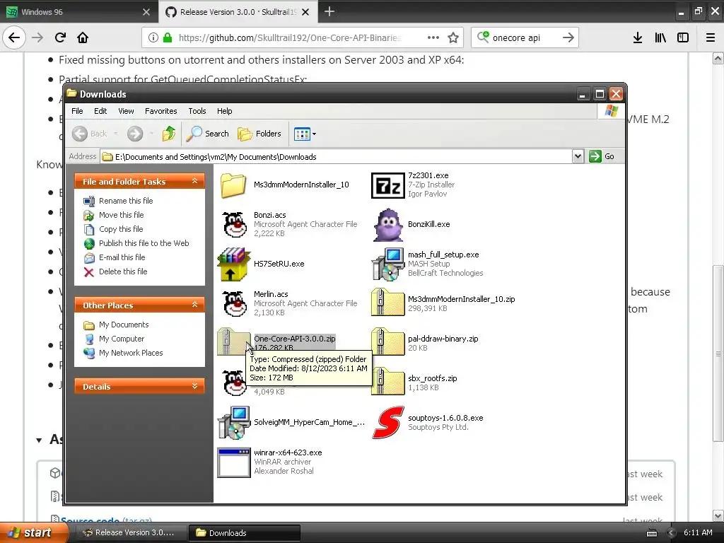The width and height of the screenshot is (724, 543).
Task: Toggle the browser sidebar icon
Action: pyautogui.click(x=683, y=38)
